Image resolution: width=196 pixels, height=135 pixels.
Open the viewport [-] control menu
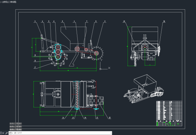[1, 2]
